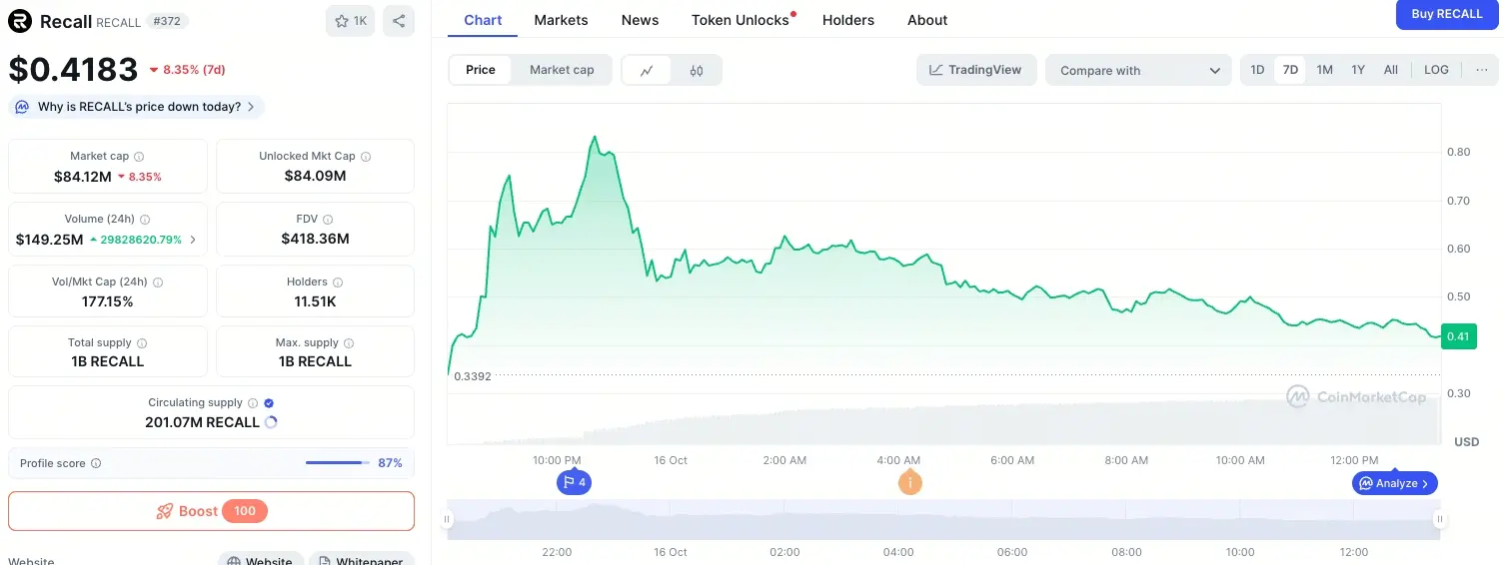Click the Recall logo icon

(x=20, y=21)
